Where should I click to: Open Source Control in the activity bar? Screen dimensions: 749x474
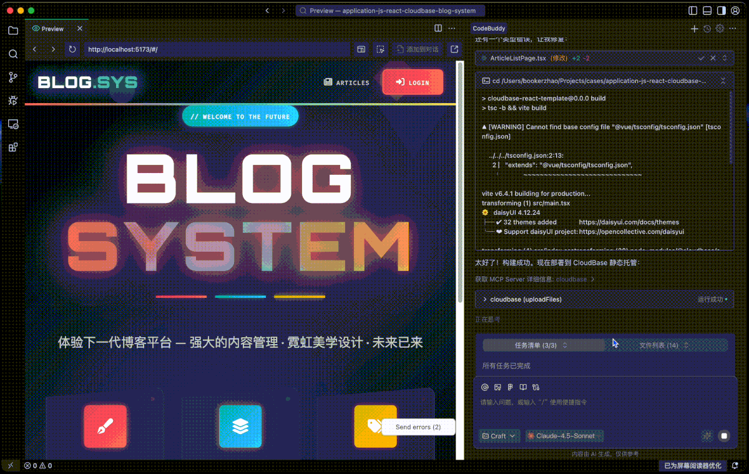point(12,77)
